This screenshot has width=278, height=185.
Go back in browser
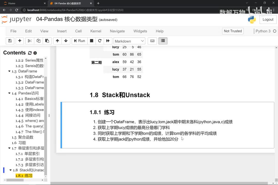click(4, 10)
